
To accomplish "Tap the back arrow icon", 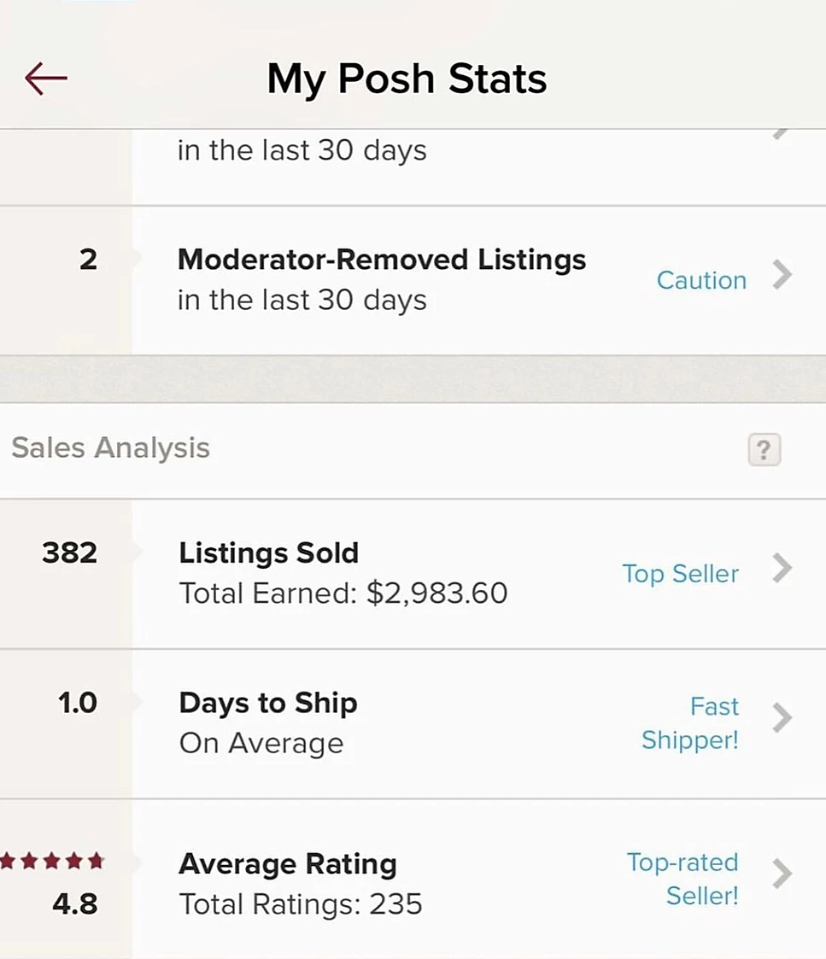I will (x=46, y=79).
